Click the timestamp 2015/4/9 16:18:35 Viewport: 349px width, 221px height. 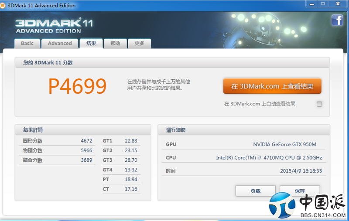tap(301, 171)
